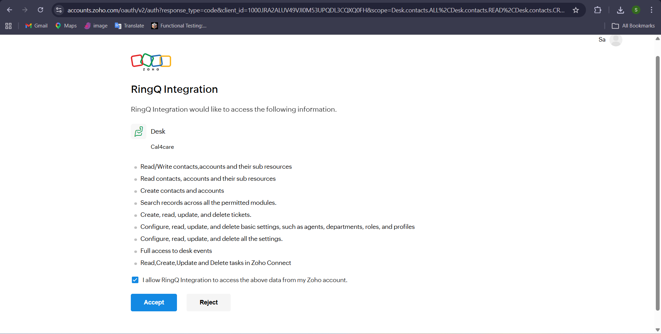Screen dimensions: 661x334
Task: Click the Zoho account avatar next to Sa
Action: (x=616, y=40)
